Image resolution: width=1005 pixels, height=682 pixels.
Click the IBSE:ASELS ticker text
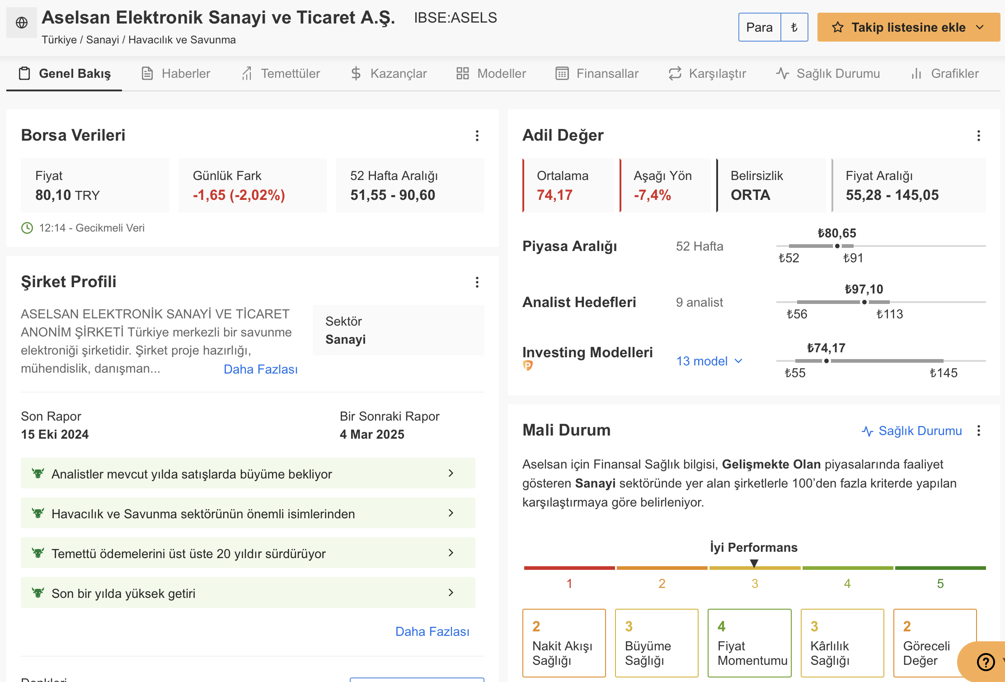456,18
